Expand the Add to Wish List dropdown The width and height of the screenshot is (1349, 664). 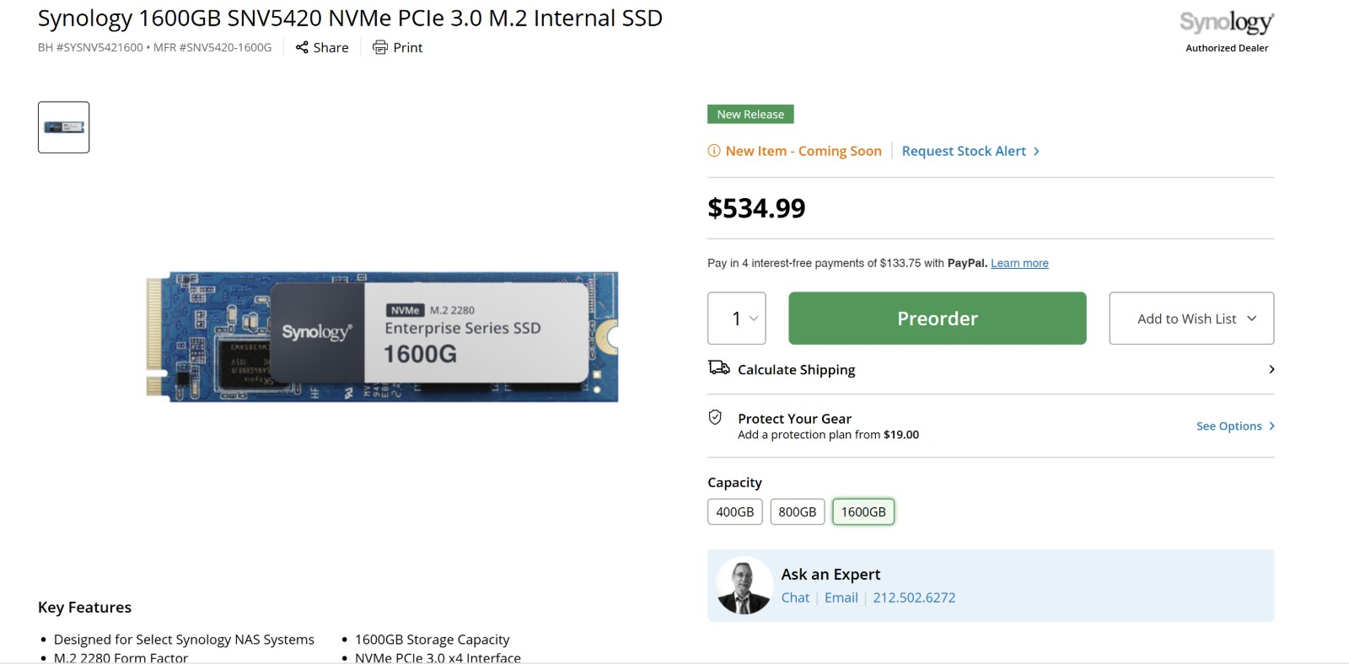coord(1251,319)
